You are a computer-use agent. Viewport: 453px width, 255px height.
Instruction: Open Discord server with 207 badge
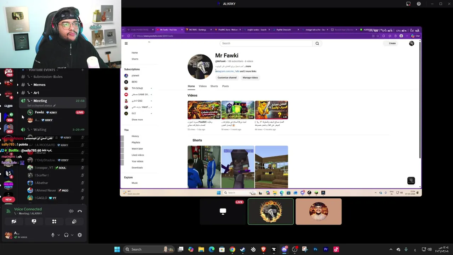click(x=8, y=128)
